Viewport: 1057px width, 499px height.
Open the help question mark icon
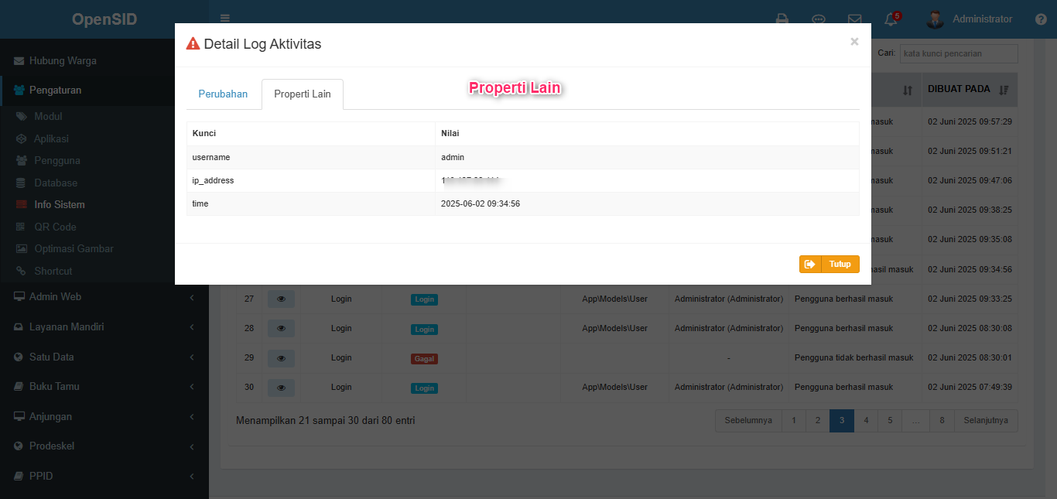coord(1041,19)
